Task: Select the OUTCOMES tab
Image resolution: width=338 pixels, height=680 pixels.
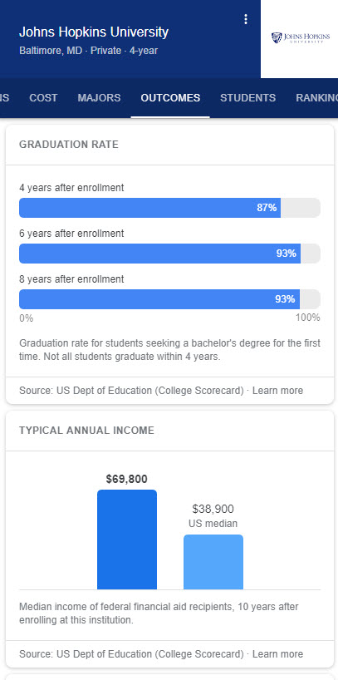Action: pos(170,97)
